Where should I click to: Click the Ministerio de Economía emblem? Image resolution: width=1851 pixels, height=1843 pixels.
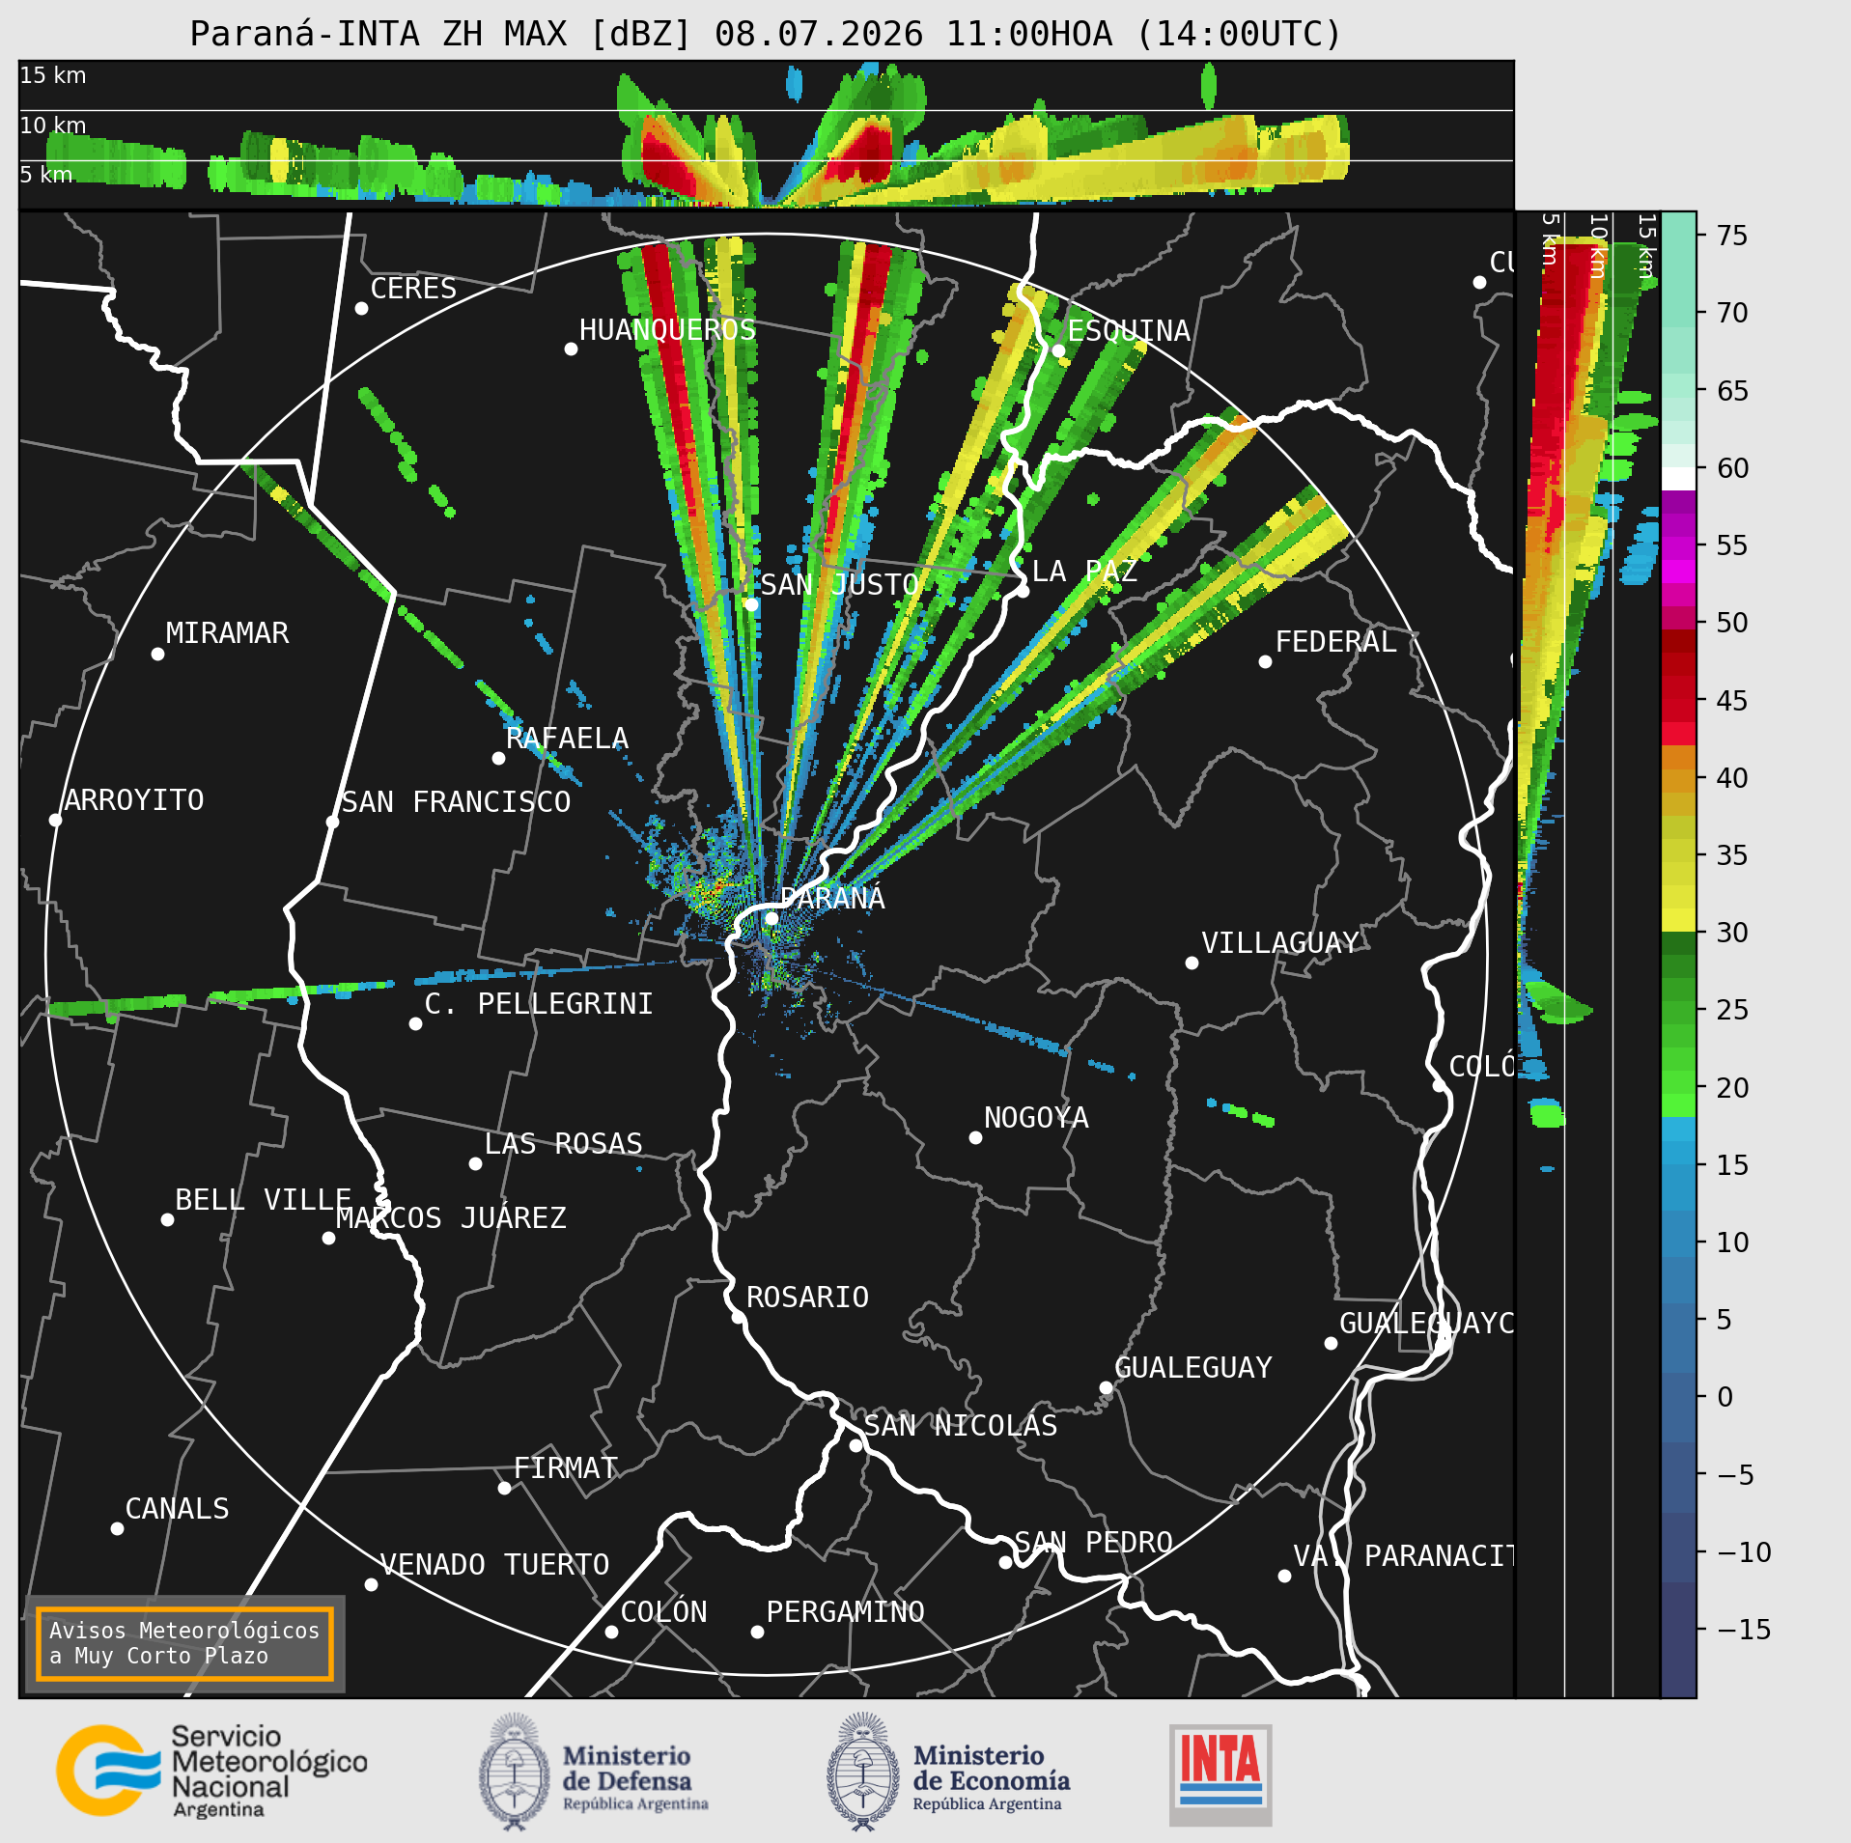tap(862, 1772)
